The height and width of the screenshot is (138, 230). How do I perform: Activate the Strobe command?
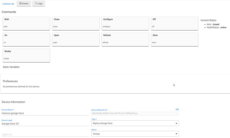point(26,55)
